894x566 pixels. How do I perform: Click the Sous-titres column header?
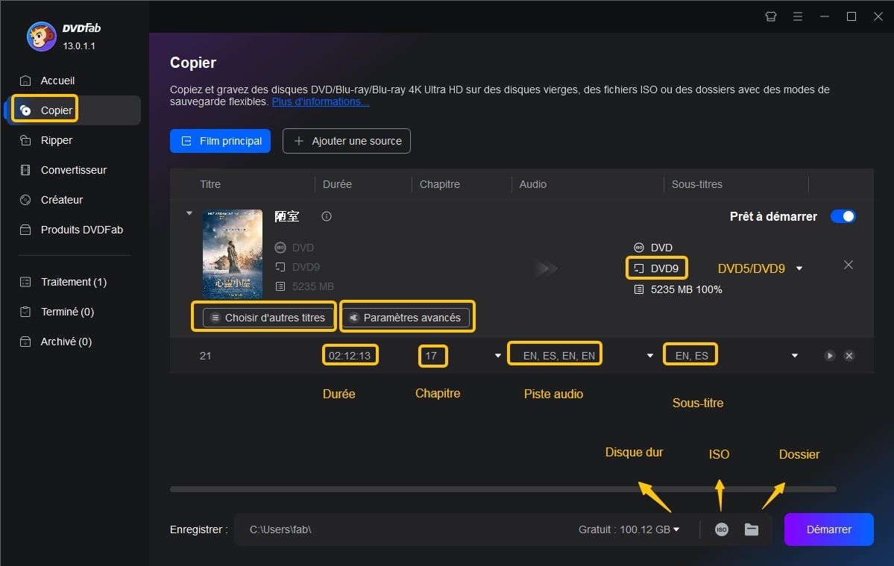pyautogui.click(x=696, y=184)
